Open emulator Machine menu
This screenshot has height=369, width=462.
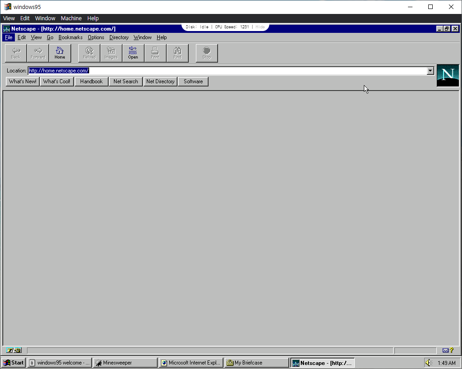pos(71,18)
